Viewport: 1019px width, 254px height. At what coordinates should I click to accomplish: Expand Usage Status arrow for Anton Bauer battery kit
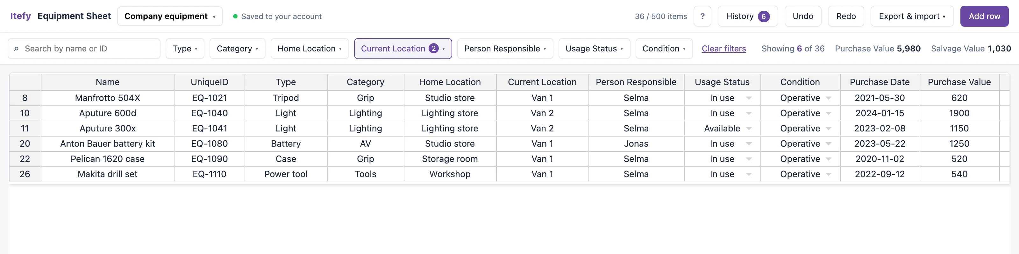tap(748, 144)
